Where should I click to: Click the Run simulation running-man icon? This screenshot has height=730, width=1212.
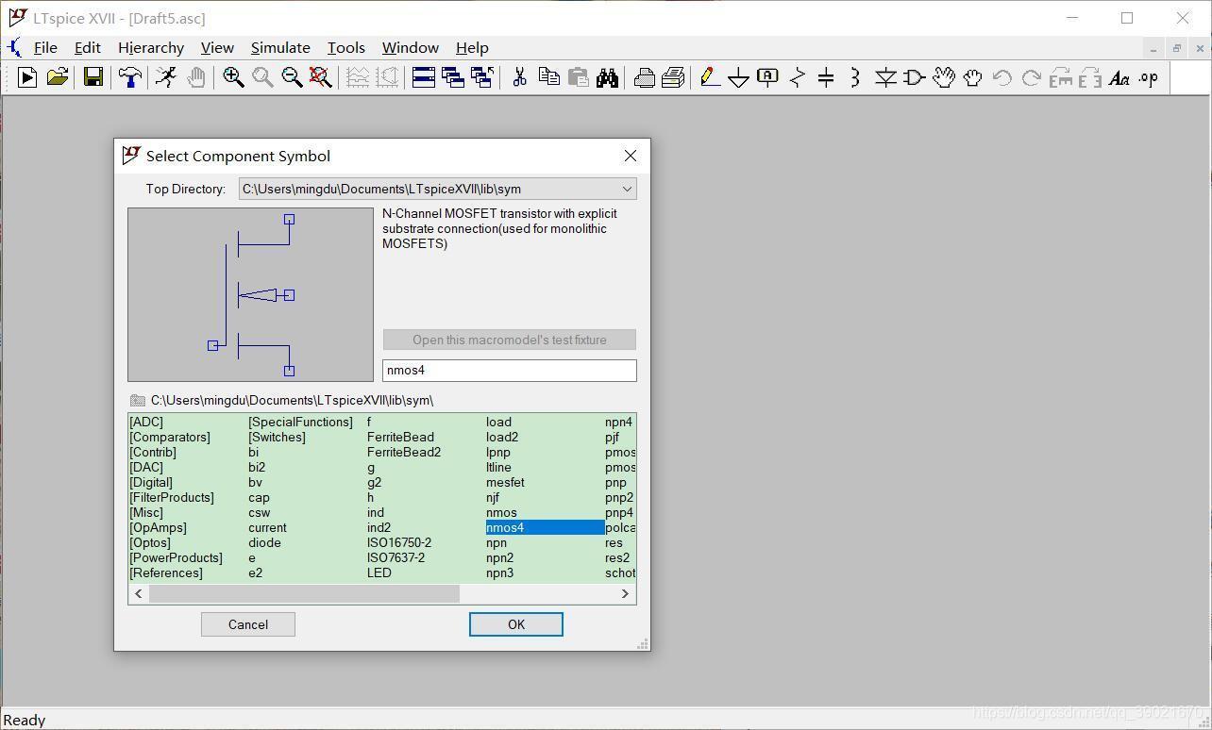166,77
